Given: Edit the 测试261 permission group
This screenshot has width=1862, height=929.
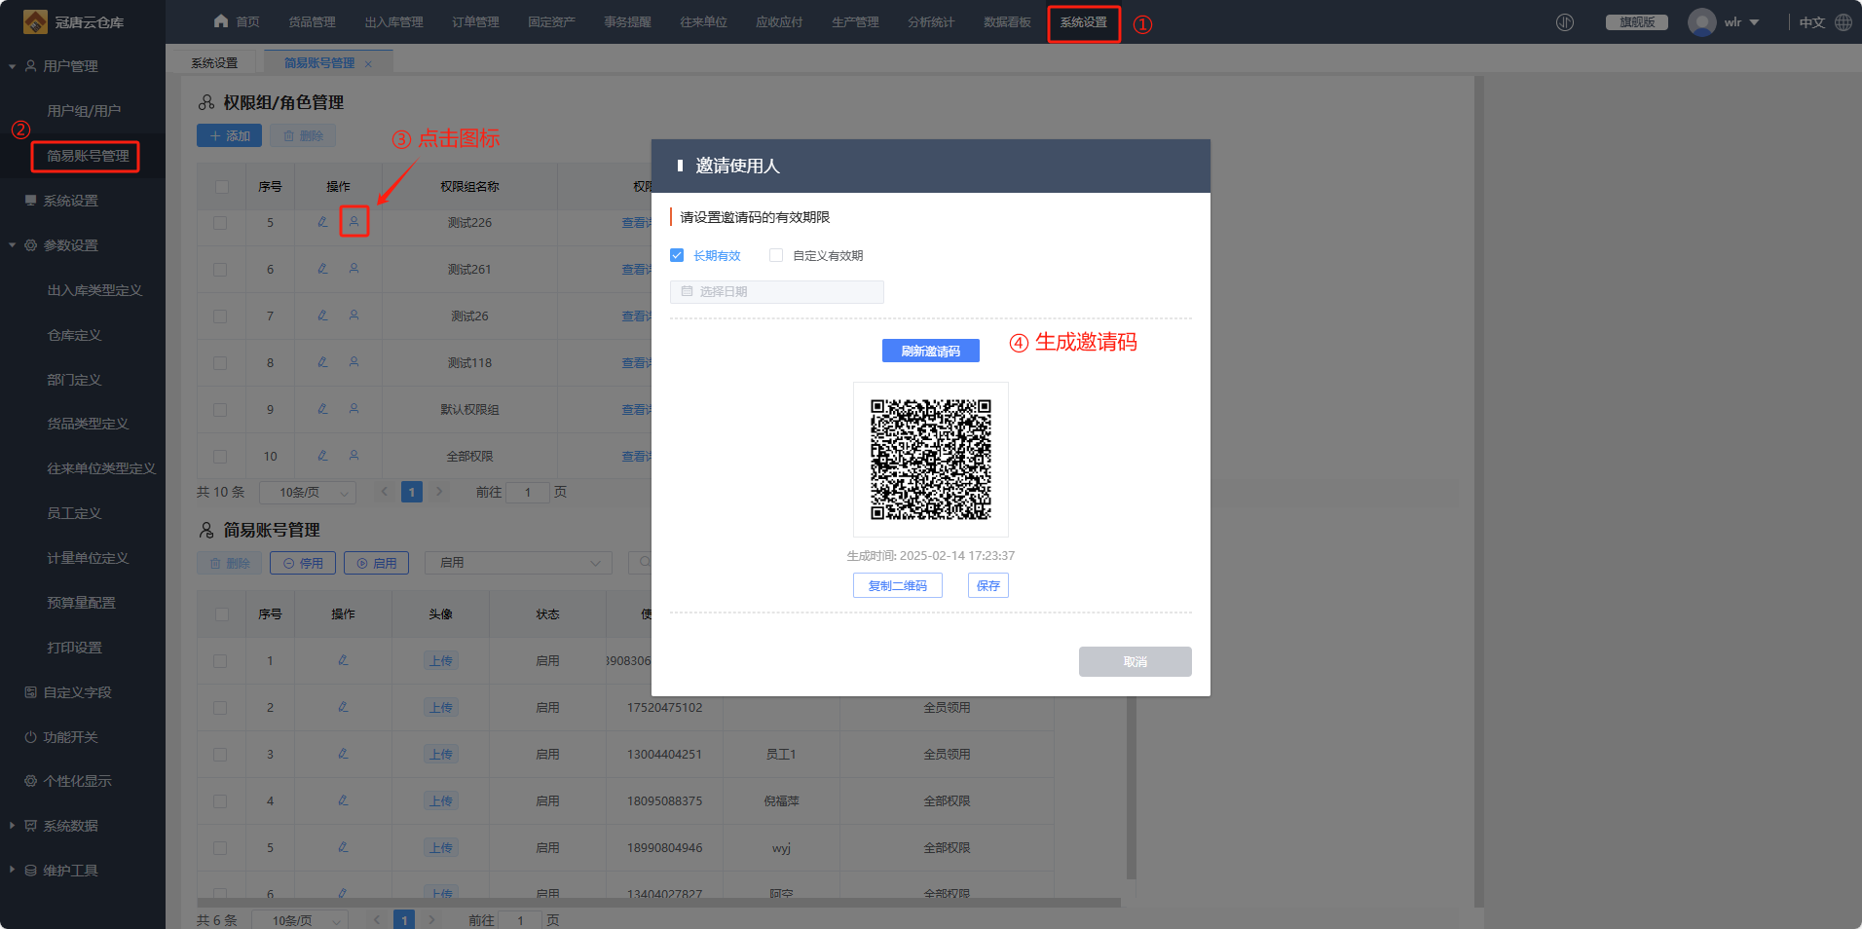Looking at the screenshot, I should pos(322,269).
